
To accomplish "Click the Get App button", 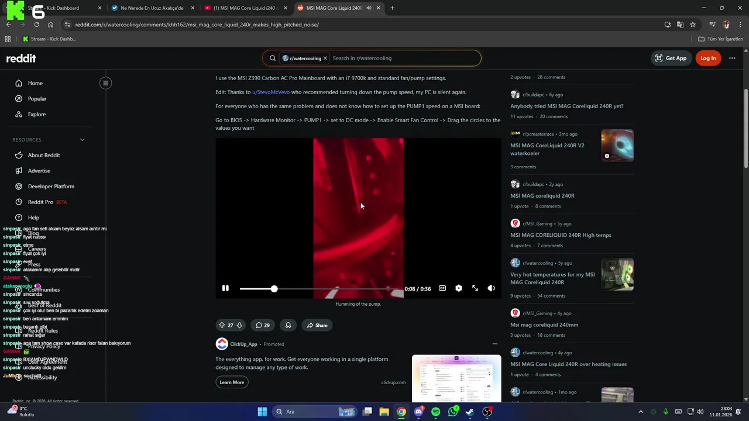I will [671, 58].
